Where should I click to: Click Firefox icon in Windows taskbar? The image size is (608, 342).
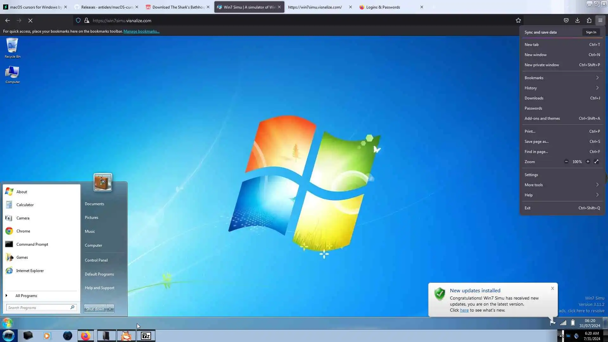(x=85, y=336)
